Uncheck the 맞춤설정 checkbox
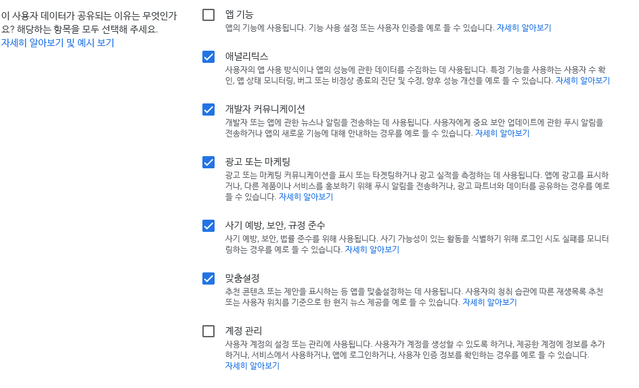 [x=208, y=278]
